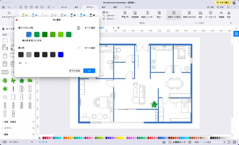Switch to the 挿入 ribbon tab

[77, 7]
